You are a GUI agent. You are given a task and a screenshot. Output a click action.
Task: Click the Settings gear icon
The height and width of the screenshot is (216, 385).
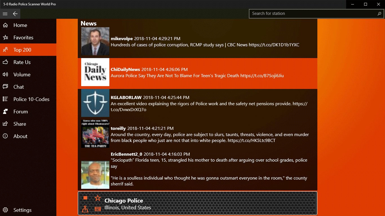(x=5, y=210)
